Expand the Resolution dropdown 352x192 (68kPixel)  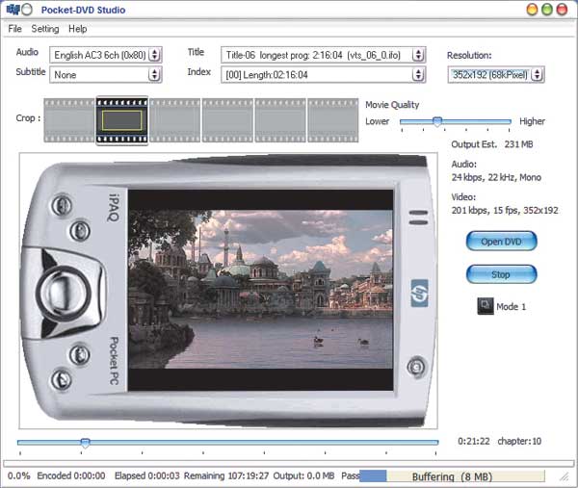pos(538,75)
